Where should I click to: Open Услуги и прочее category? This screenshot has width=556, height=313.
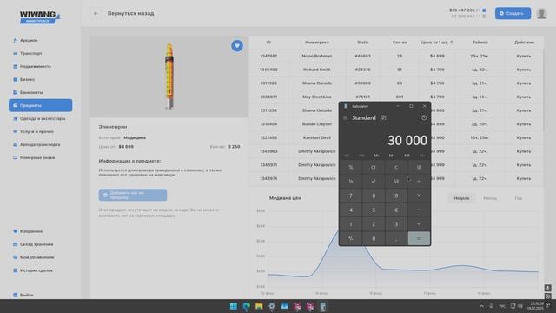pos(33,131)
